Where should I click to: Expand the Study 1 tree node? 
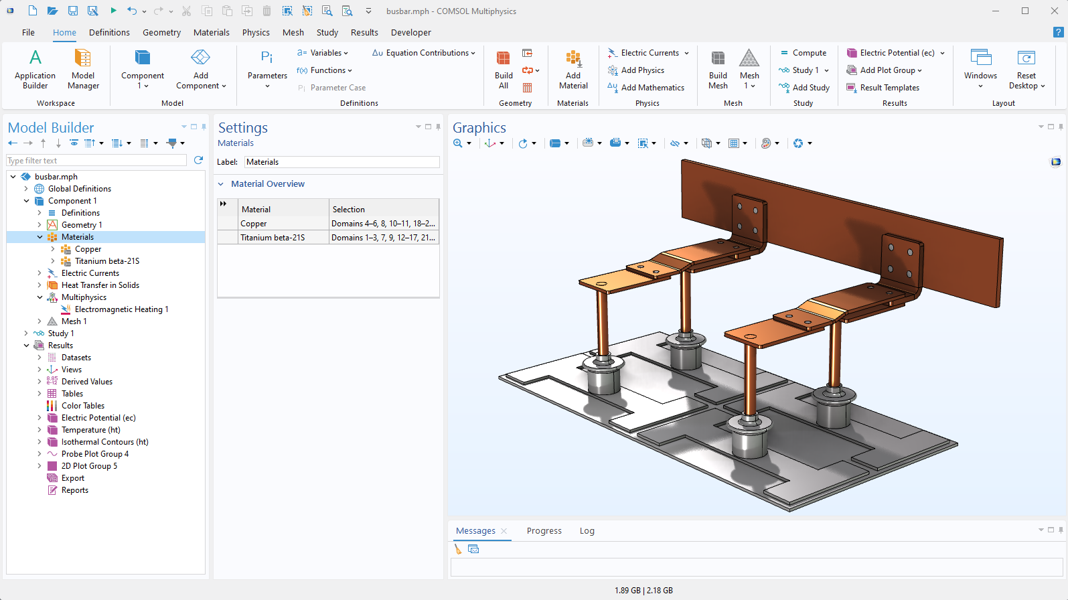click(x=26, y=333)
